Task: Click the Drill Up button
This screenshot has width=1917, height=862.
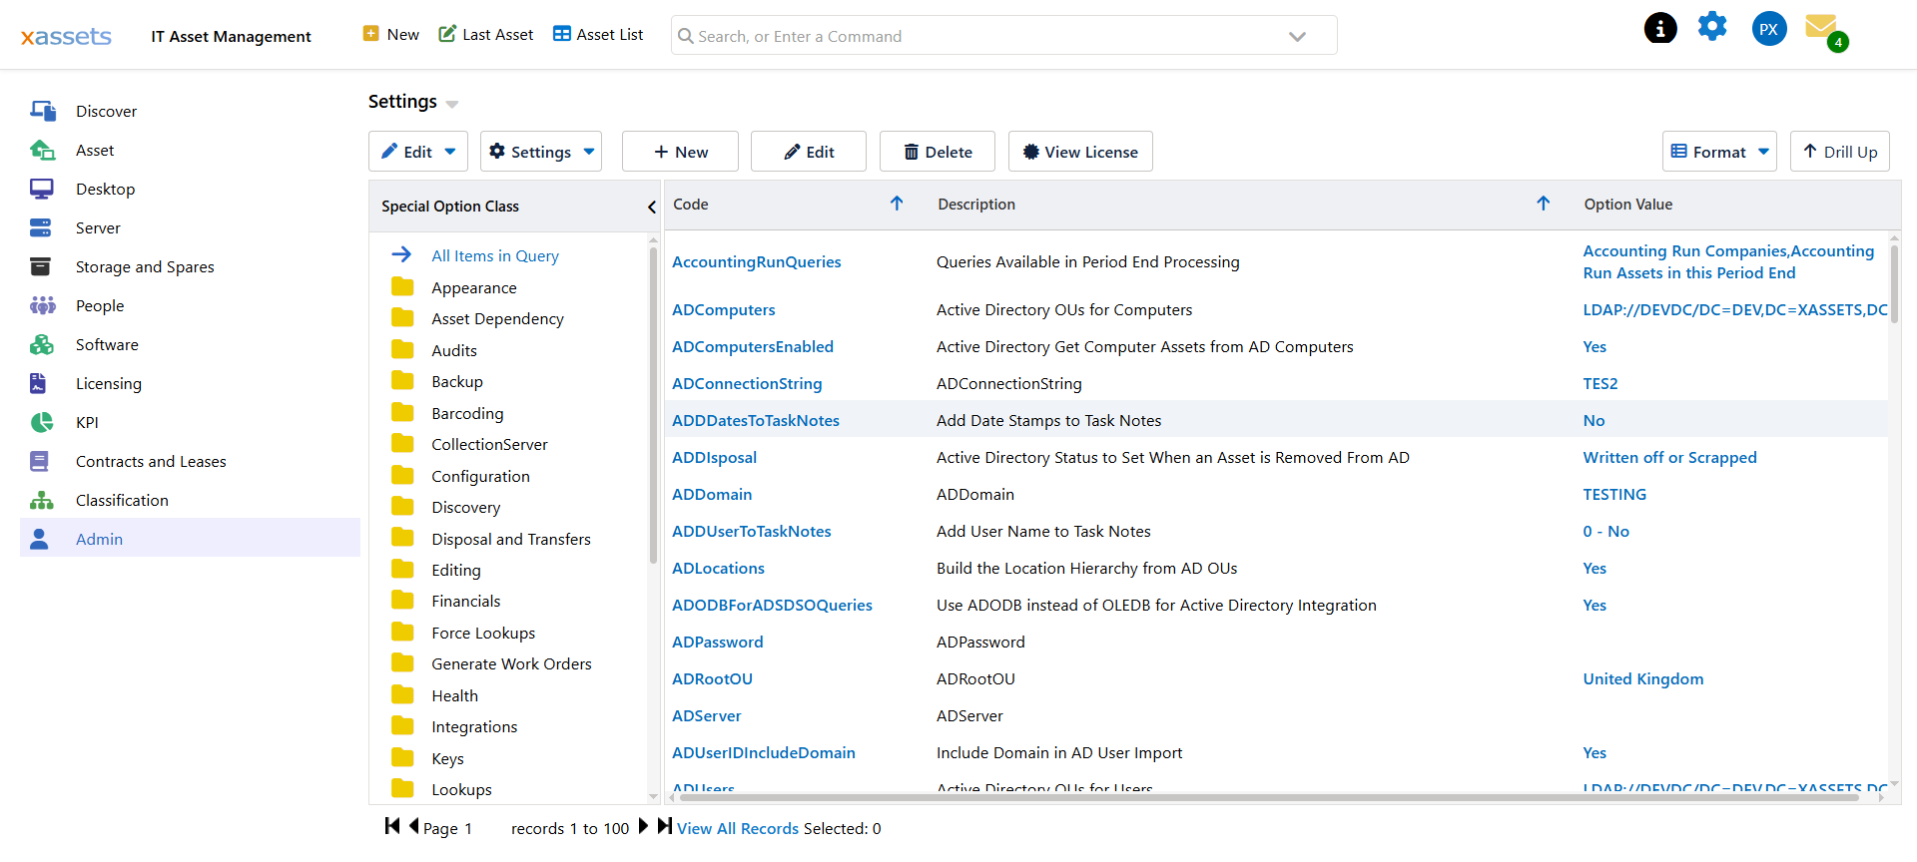Action: (1840, 152)
